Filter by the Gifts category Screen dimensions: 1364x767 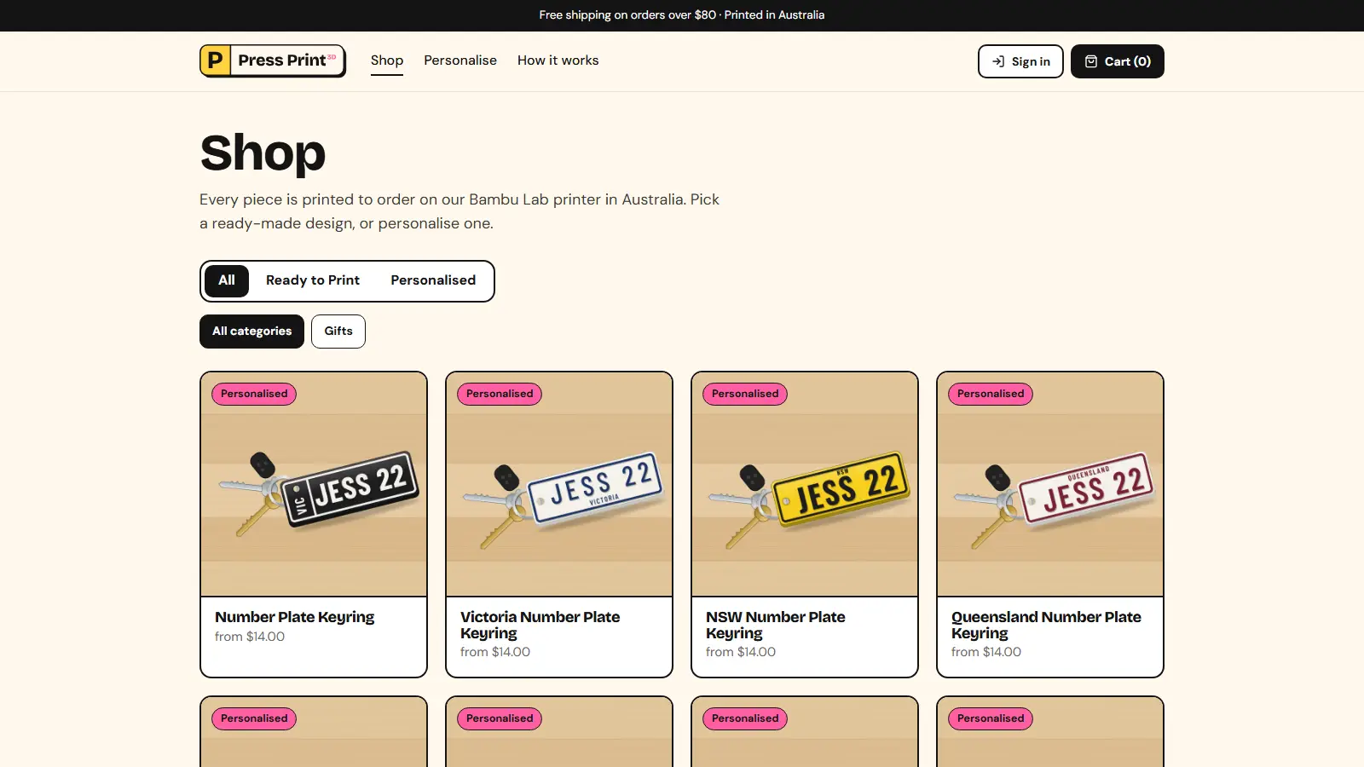tap(338, 332)
